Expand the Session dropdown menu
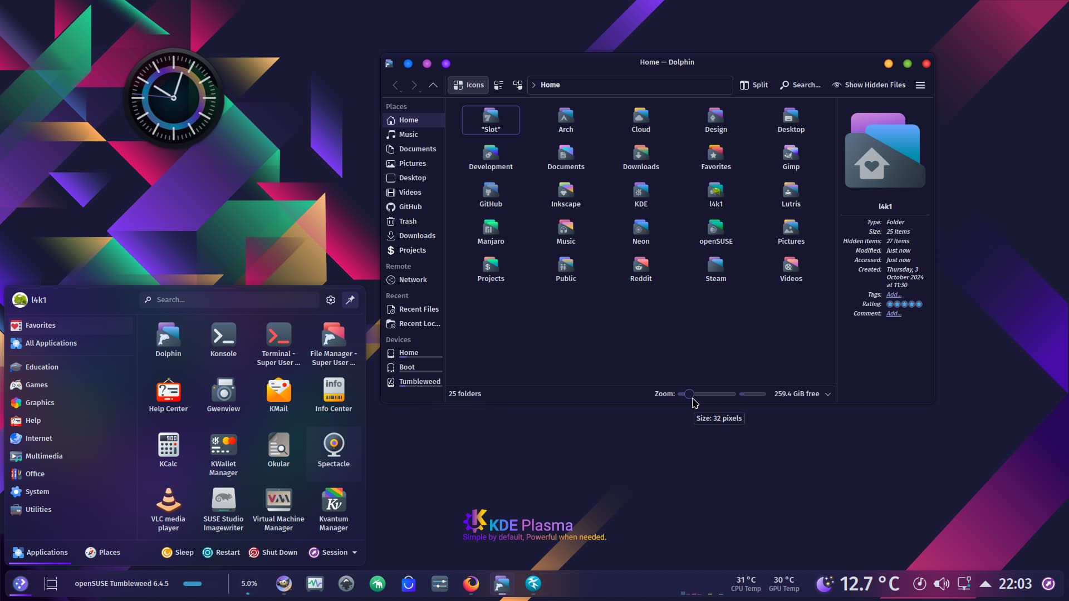Image resolution: width=1069 pixels, height=601 pixels. (333, 553)
